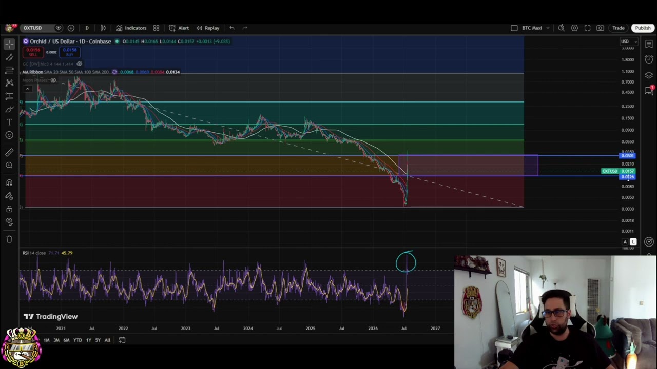Screen dimensions: 657x369
Task: Click the 0.0158 BUY button
Action: pos(70,52)
